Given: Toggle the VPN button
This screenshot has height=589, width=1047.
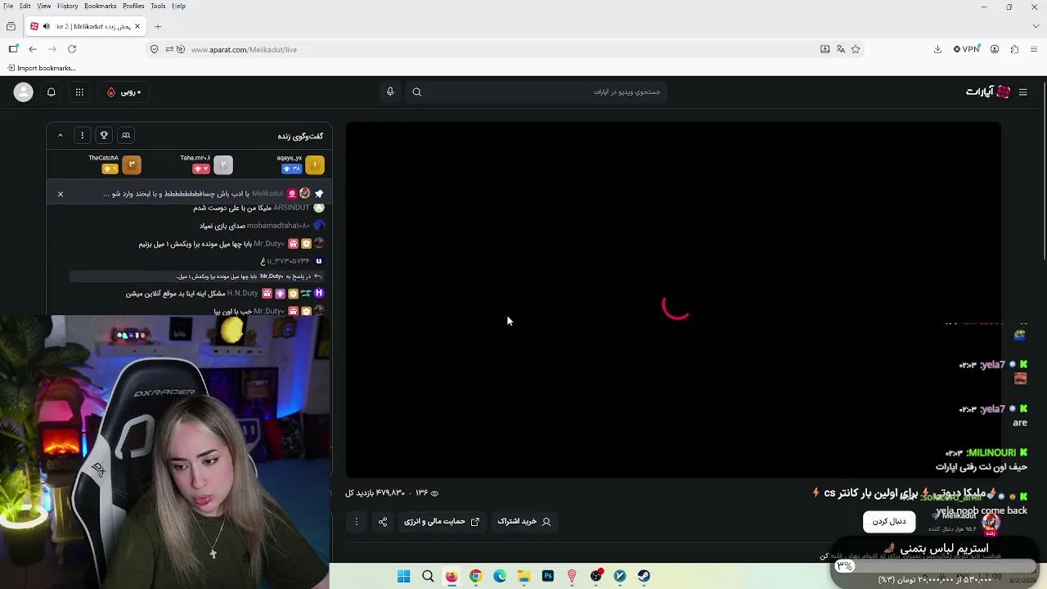Looking at the screenshot, I should click(x=967, y=49).
